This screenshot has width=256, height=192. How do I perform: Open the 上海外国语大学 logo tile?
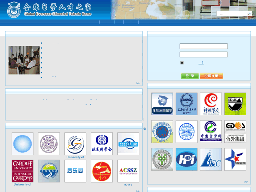(x=187, y=104)
